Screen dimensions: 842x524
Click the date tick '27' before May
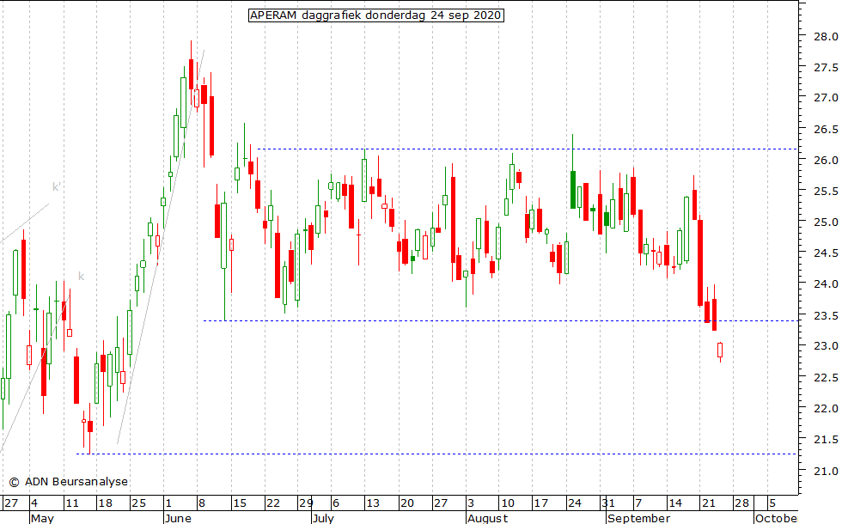coord(10,503)
